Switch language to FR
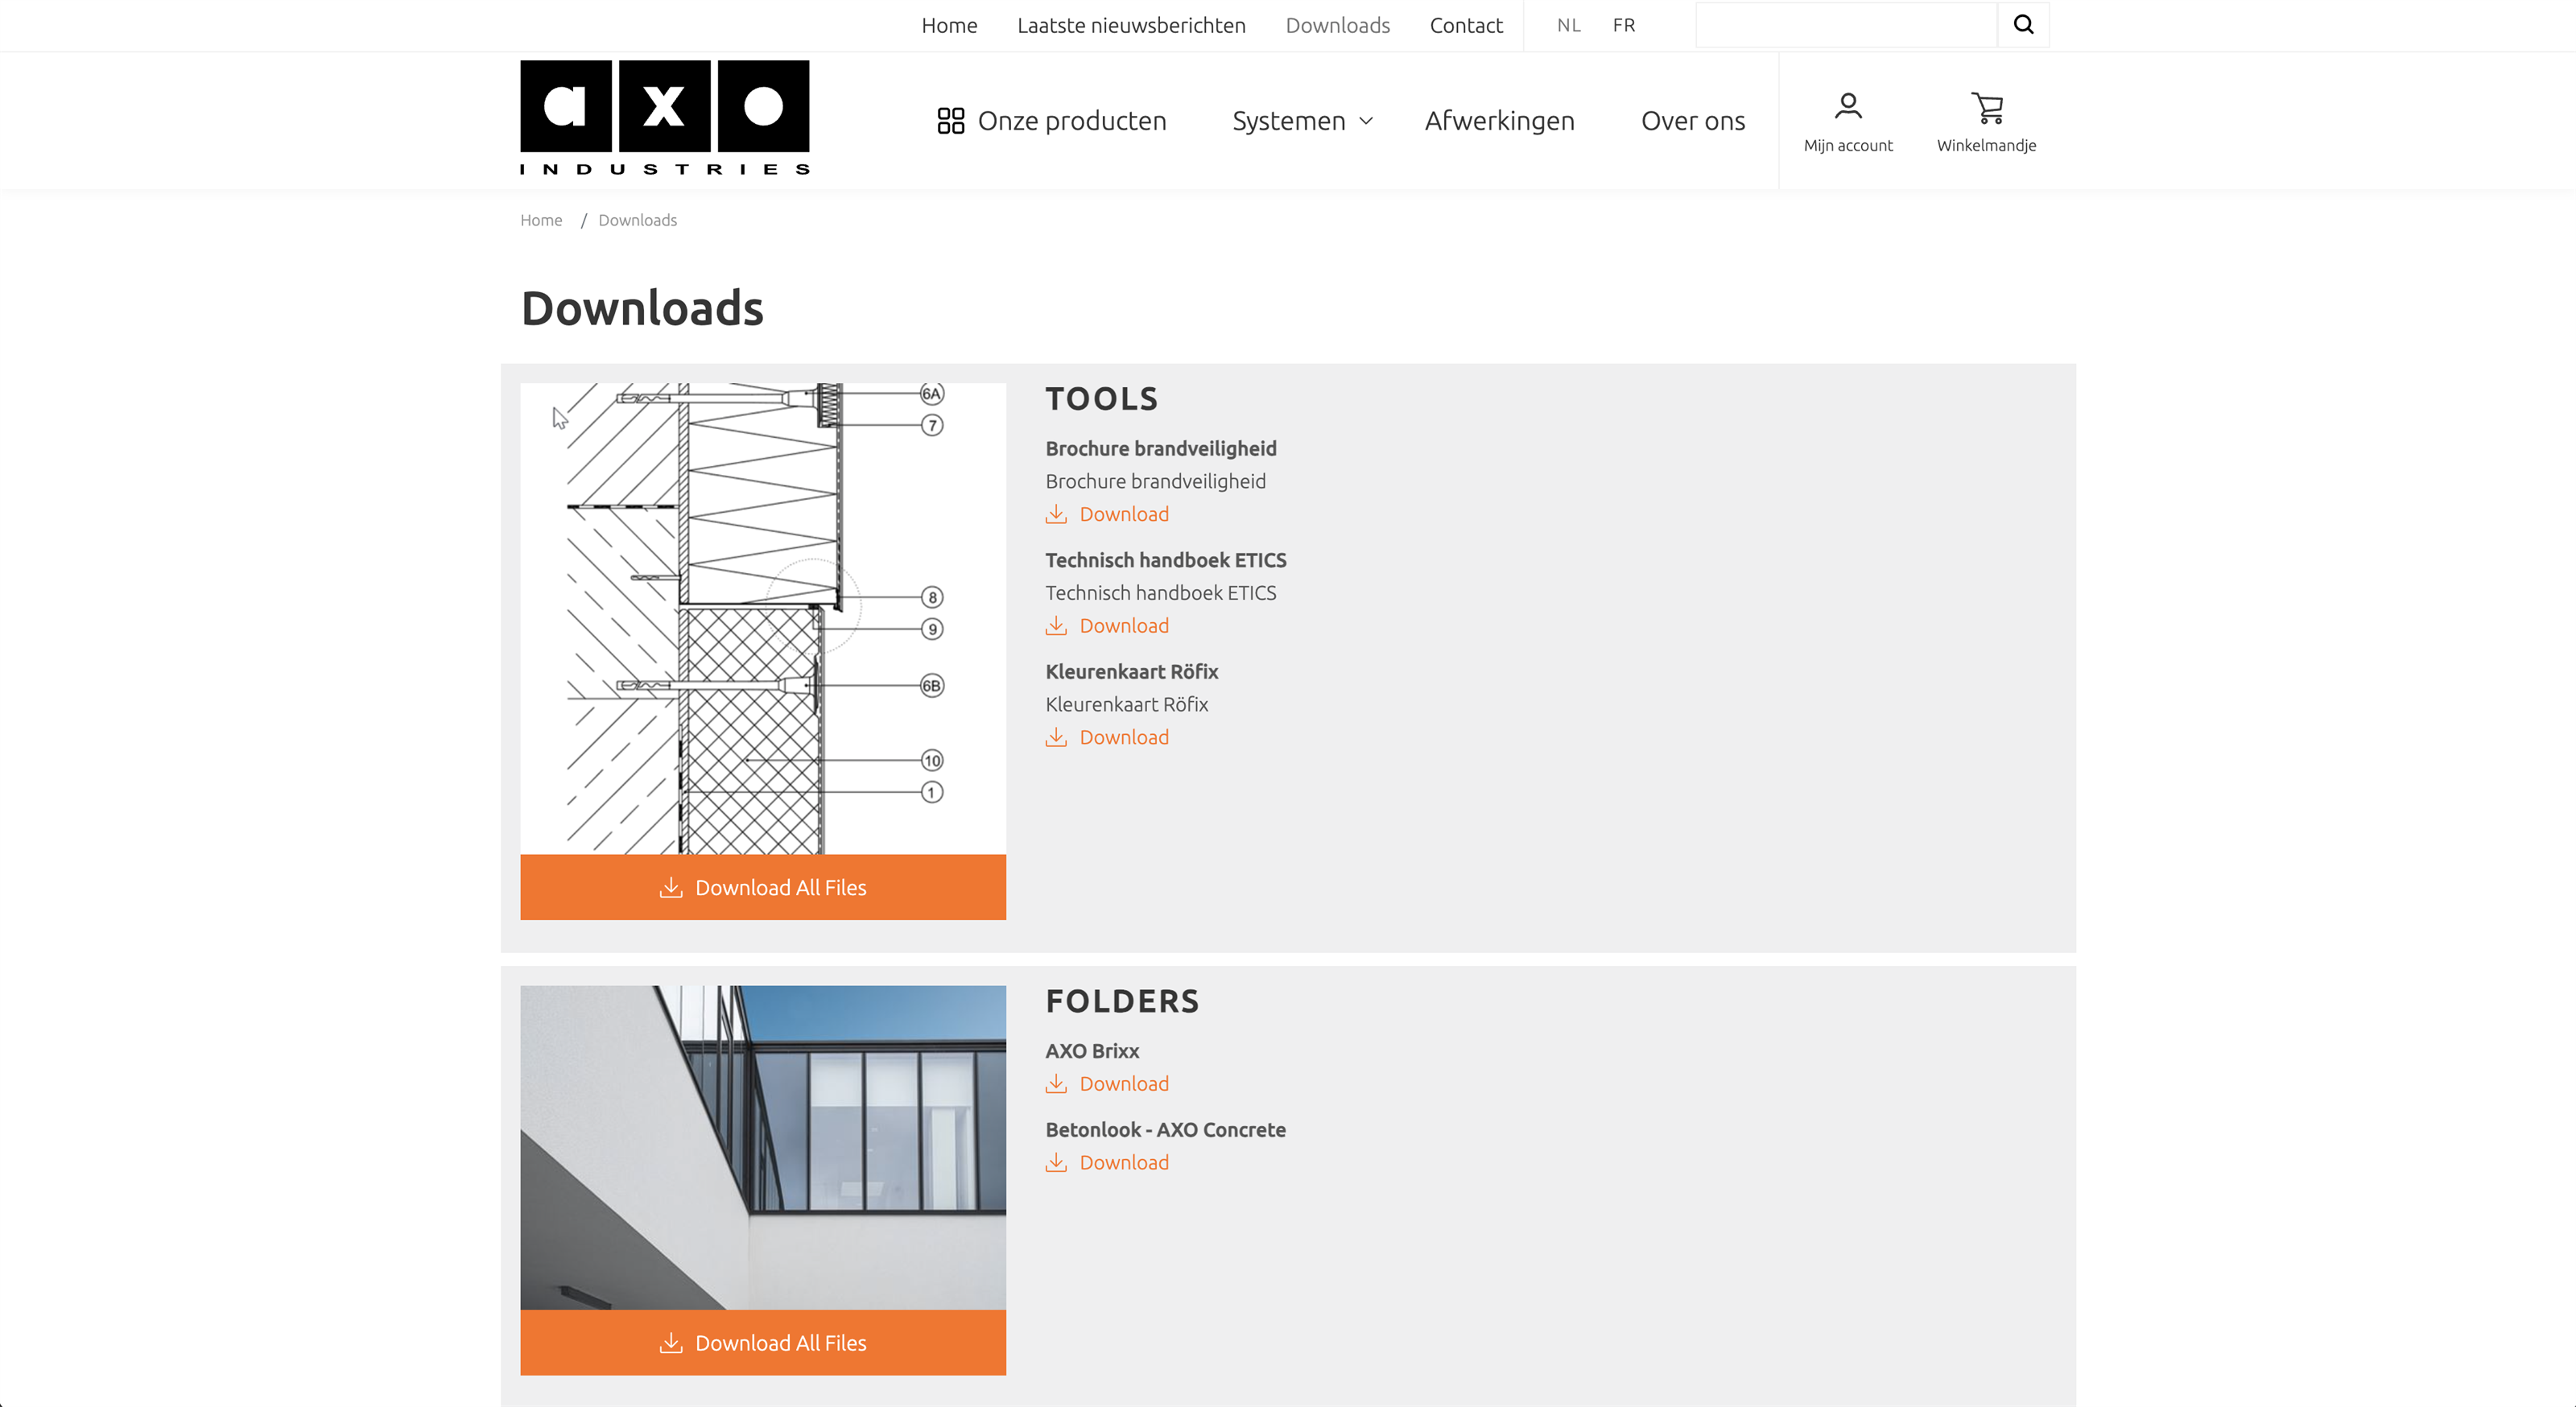The image size is (2576, 1407). pyautogui.click(x=1623, y=26)
